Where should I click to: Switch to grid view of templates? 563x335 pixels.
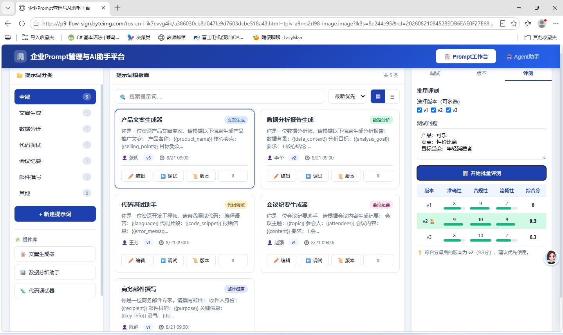[x=378, y=97]
